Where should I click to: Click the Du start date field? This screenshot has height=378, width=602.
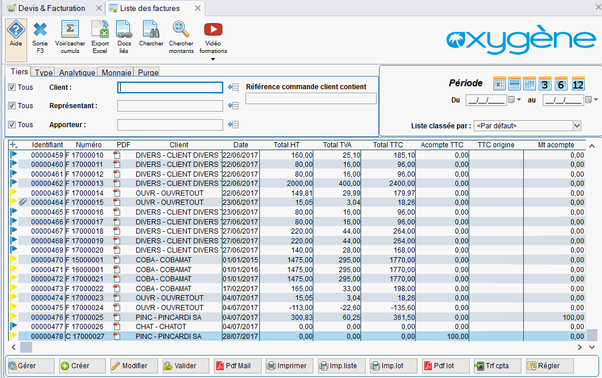[486, 100]
